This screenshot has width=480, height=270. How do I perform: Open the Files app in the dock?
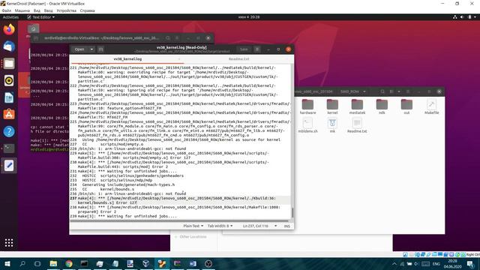pos(9,64)
